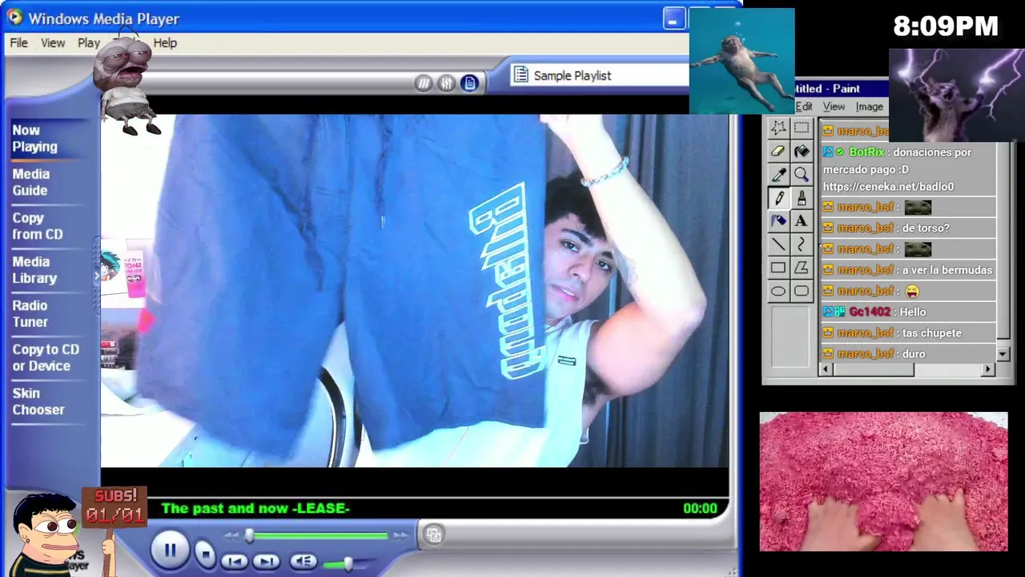This screenshot has width=1025, height=577.
Task: Click the lightning cat image
Action: tap(956, 95)
